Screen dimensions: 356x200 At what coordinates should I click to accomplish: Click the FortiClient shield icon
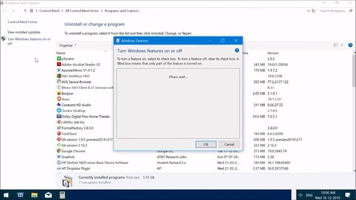[59, 133]
